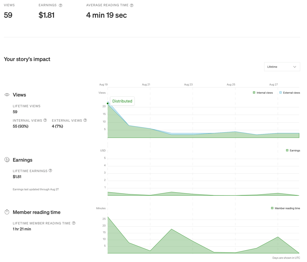Click the stopwatch icon beside Member reading time

tap(7, 212)
